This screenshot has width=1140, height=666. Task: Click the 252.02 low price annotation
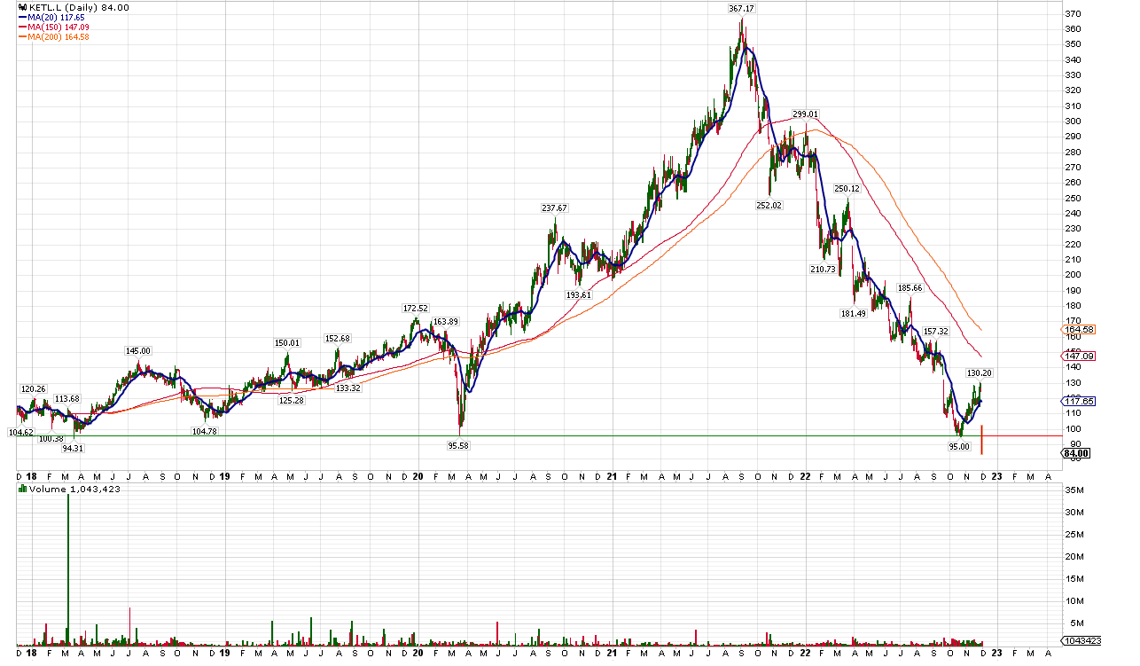(769, 205)
